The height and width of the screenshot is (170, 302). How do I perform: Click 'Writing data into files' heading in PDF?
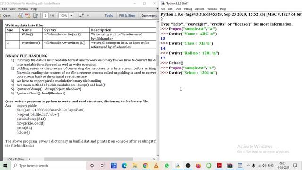pyautogui.click(x=24, y=25)
